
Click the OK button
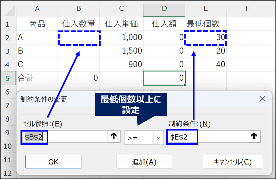53,162
